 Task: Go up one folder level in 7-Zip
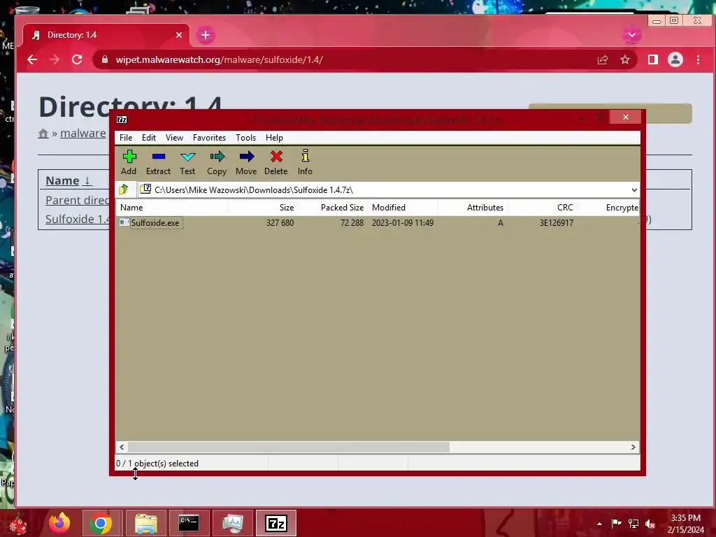tap(124, 189)
